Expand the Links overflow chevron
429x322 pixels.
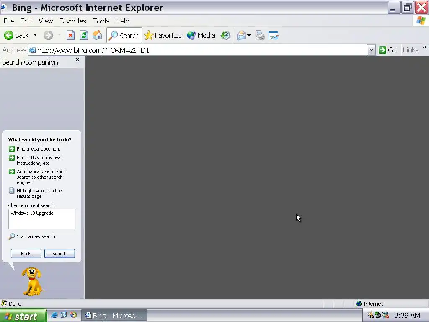tap(425, 47)
